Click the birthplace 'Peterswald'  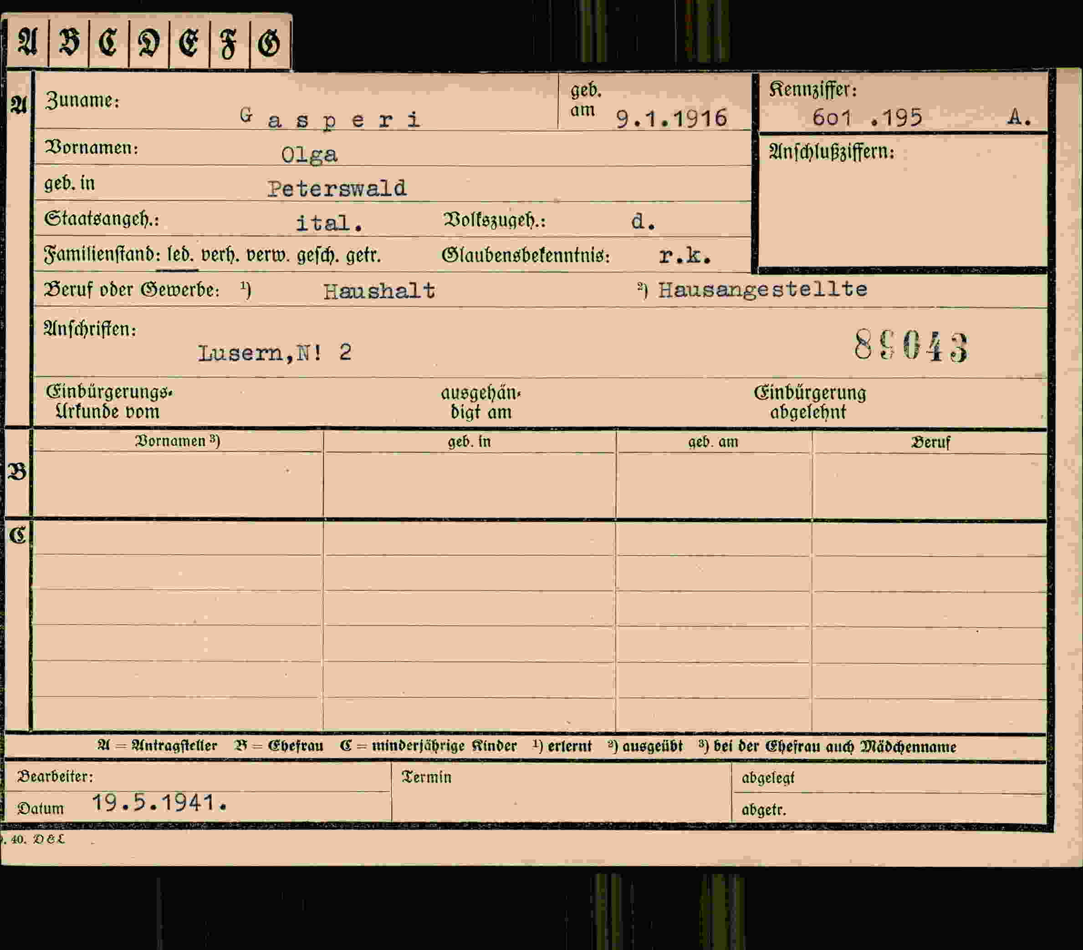(337, 188)
